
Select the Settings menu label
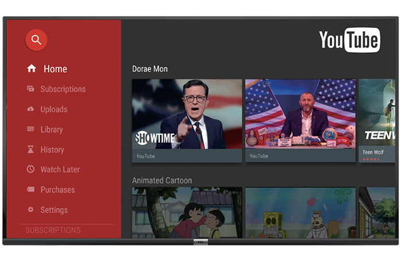pyautogui.click(x=54, y=210)
